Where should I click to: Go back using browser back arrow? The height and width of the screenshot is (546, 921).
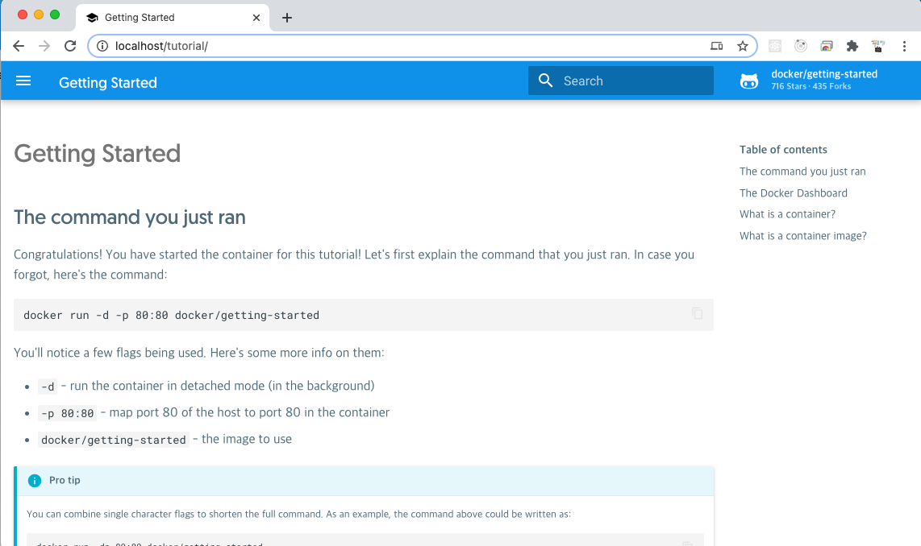(19, 46)
